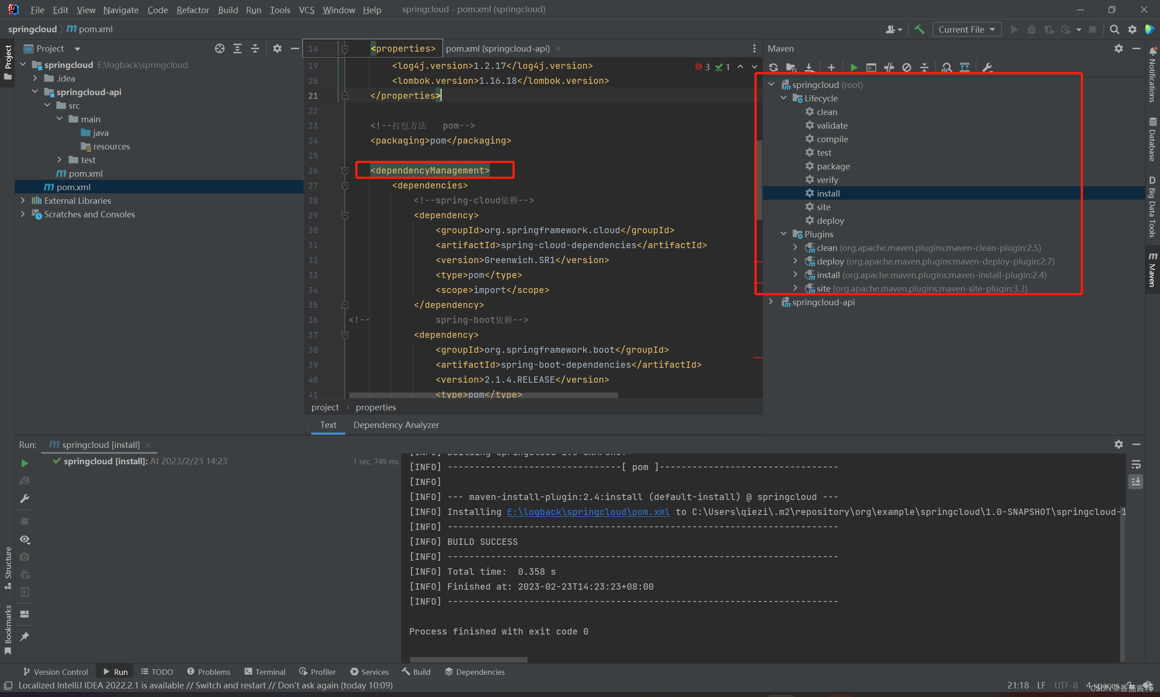Add Maven project with plus icon
Image resolution: width=1160 pixels, height=697 pixels.
[x=831, y=67]
